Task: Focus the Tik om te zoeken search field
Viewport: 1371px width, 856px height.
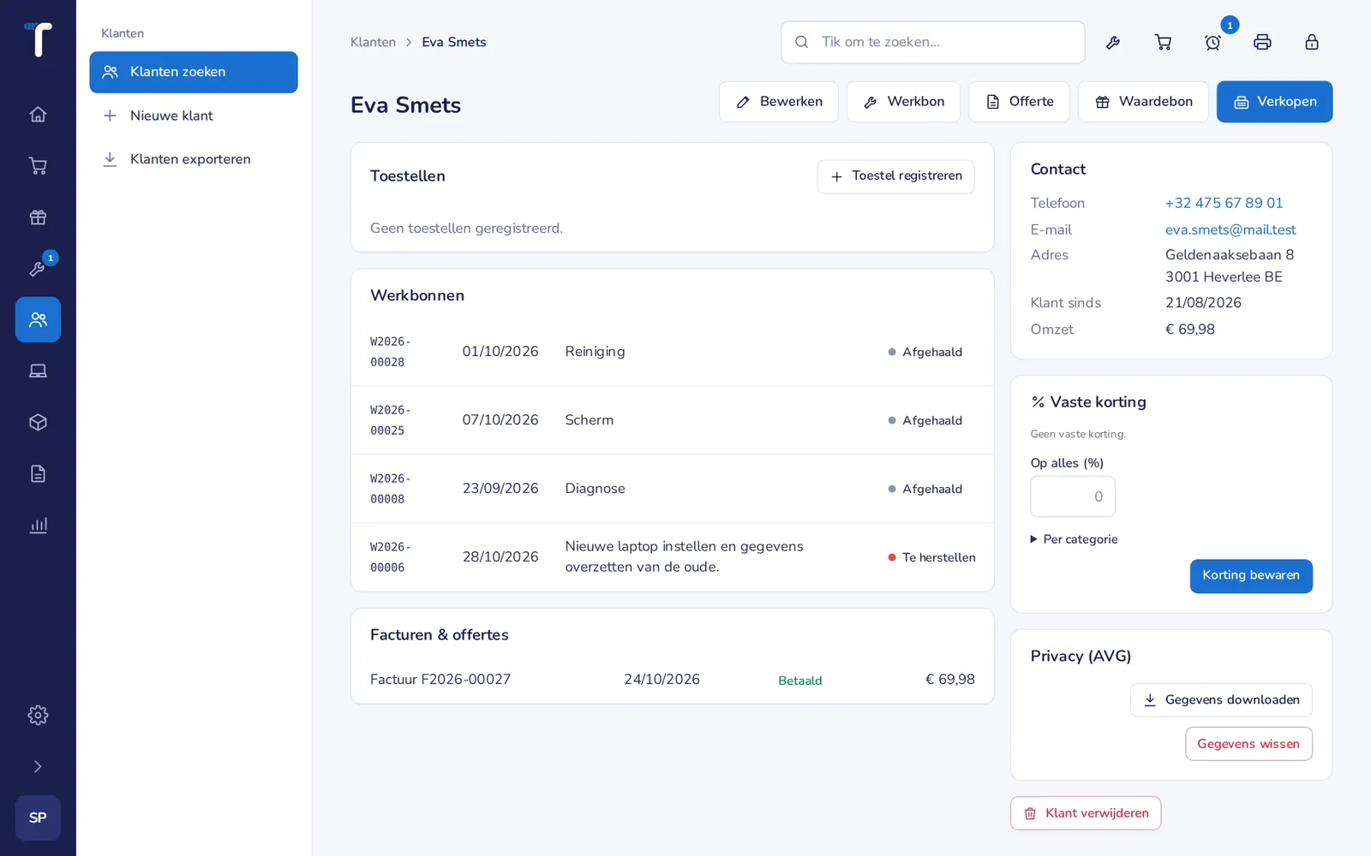Action: [x=932, y=42]
